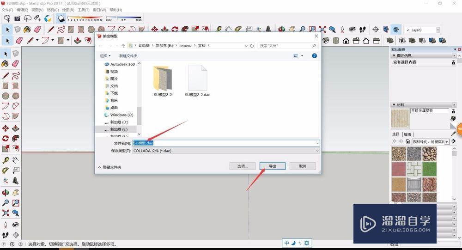Click the 导出 export button
Image resolution: width=462 pixels, height=250 pixels.
pos(273,166)
